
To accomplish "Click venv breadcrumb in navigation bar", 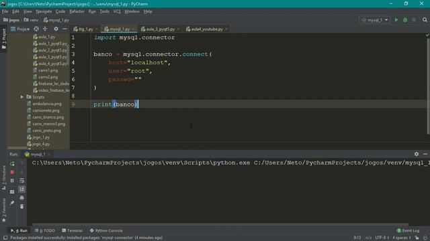I will click(31, 20).
